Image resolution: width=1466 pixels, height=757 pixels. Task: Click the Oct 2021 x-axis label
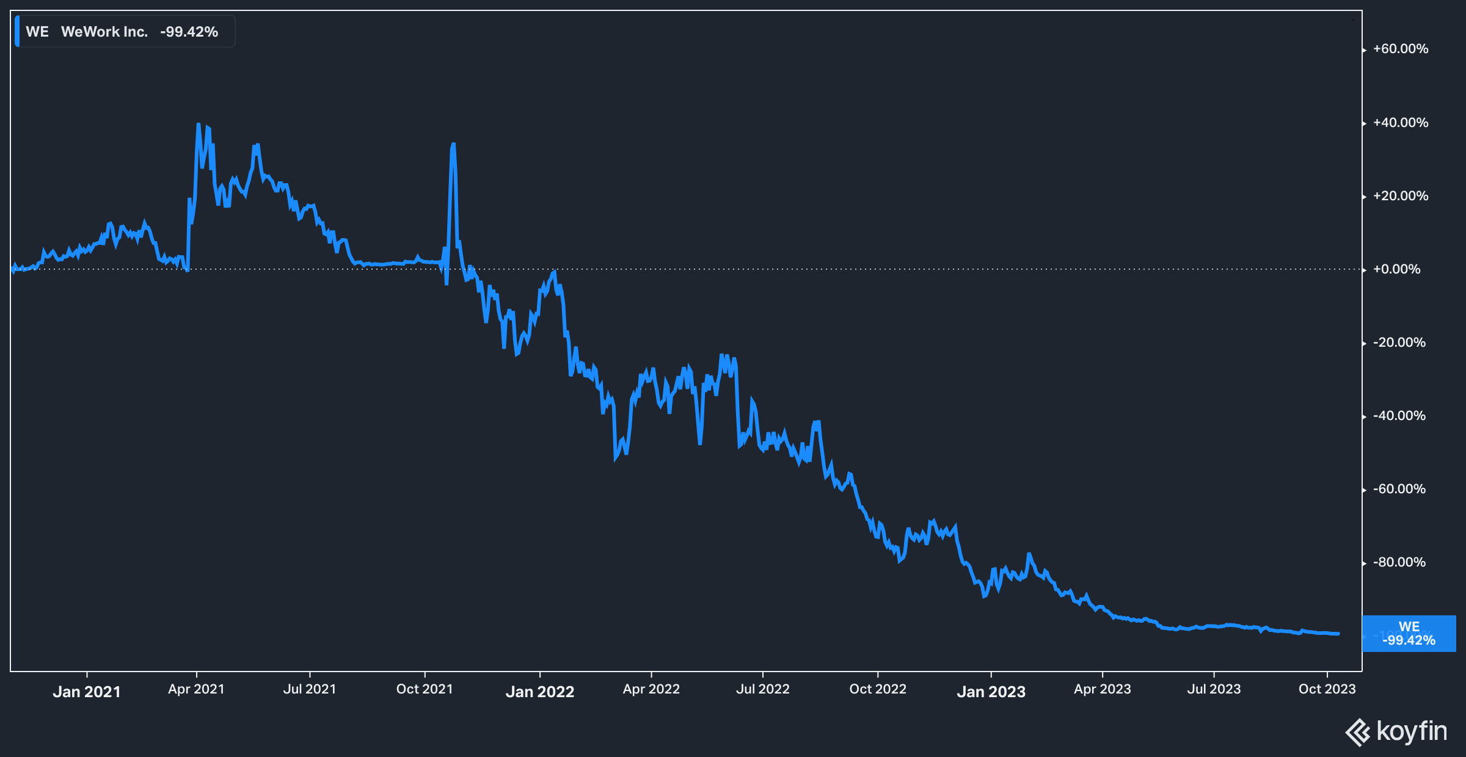(425, 689)
